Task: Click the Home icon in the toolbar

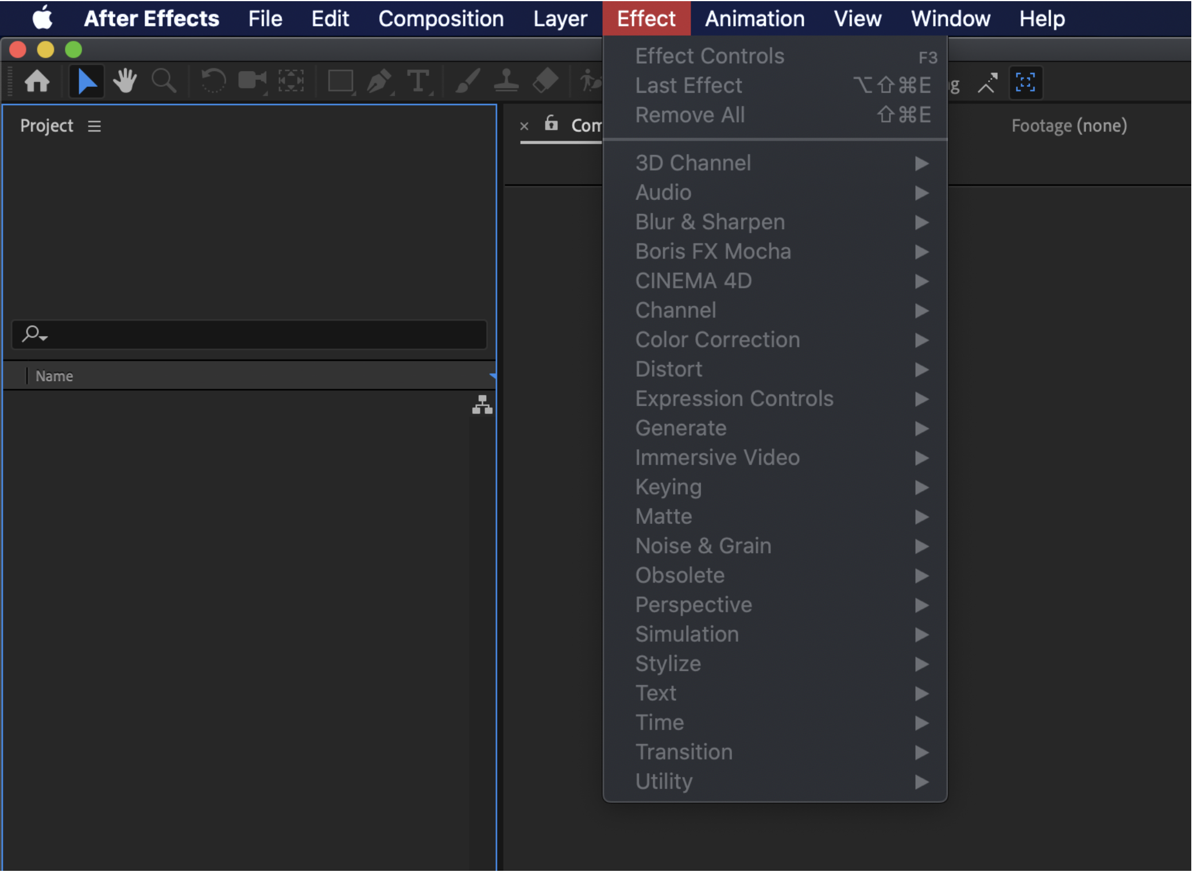Action: (x=37, y=81)
